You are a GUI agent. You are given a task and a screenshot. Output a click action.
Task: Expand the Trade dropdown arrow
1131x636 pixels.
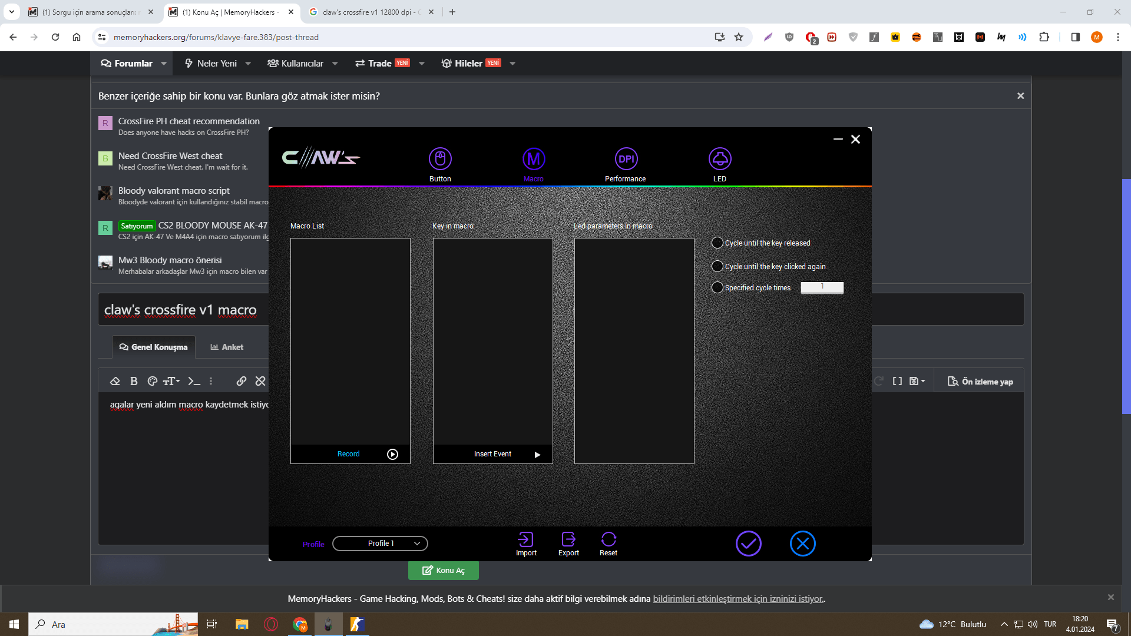click(x=422, y=64)
